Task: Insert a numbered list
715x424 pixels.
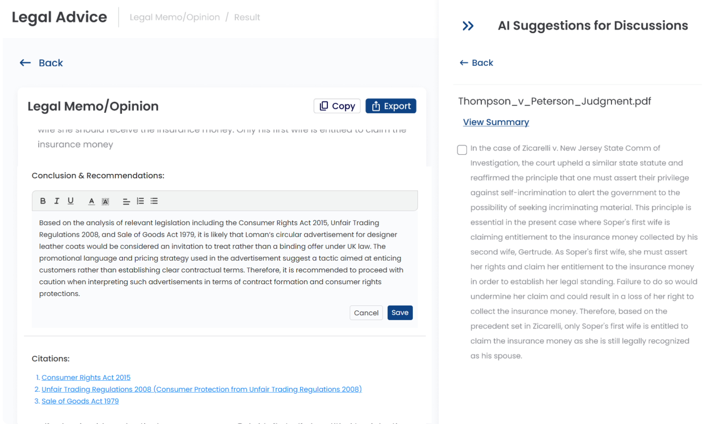Action: click(140, 201)
